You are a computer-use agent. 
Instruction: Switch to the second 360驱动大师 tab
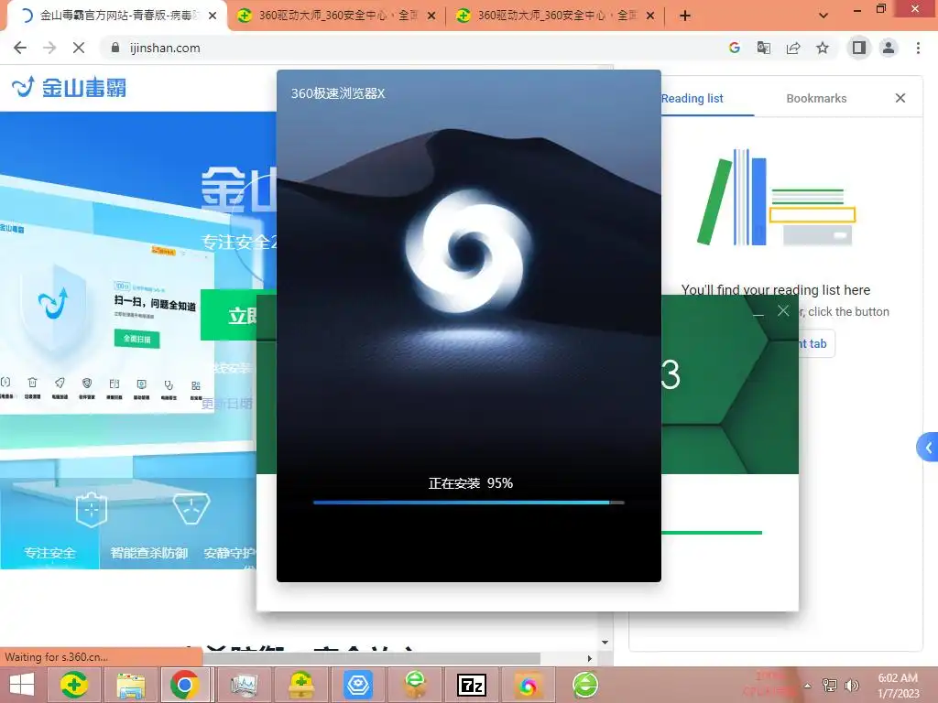tap(336, 16)
